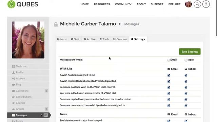
Task: Open the user avatar in header
Action: coord(189,4)
